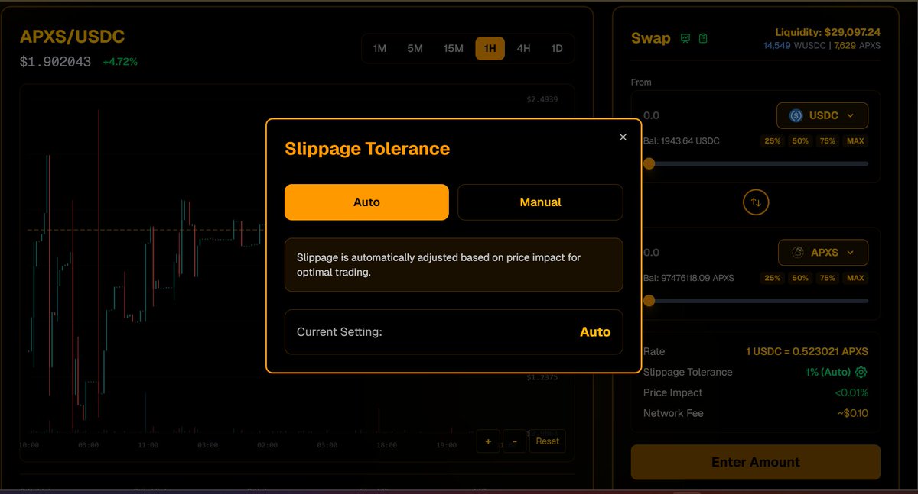Click the $2.4939 chart axis label
Screen dimensions: 918x494
coord(542,99)
